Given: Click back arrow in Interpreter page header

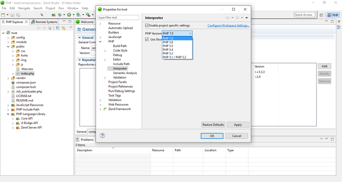Looking at the screenshot, I should tap(228, 18).
